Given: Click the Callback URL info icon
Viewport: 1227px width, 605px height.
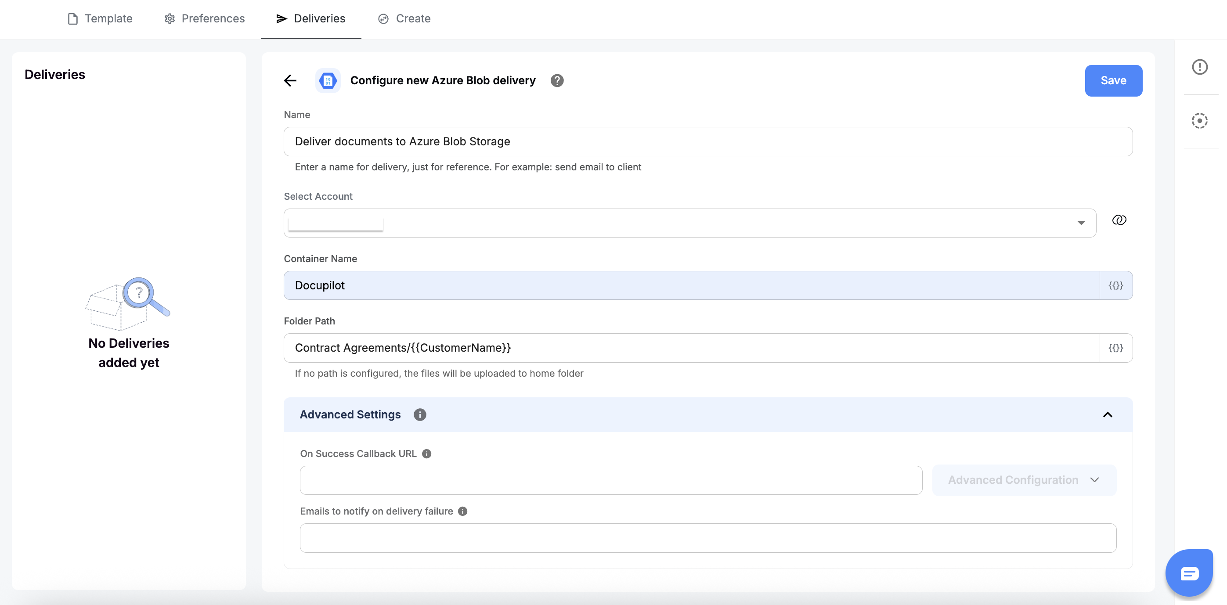Looking at the screenshot, I should 427,454.
